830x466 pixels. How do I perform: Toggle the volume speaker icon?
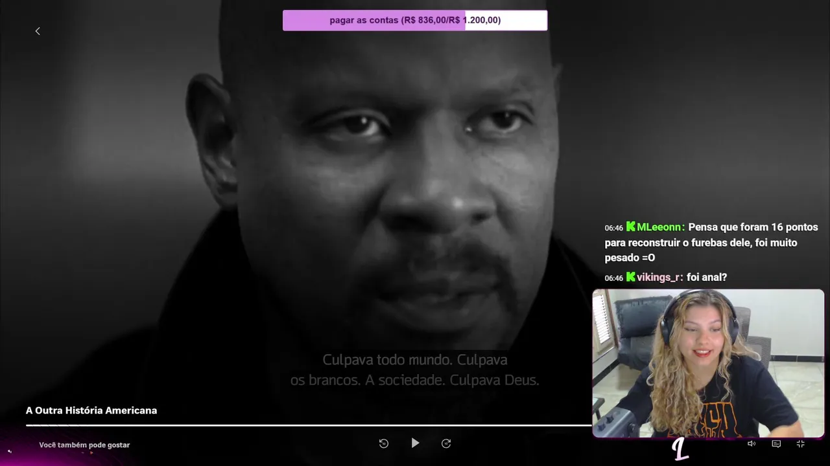click(x=752, y=443)
